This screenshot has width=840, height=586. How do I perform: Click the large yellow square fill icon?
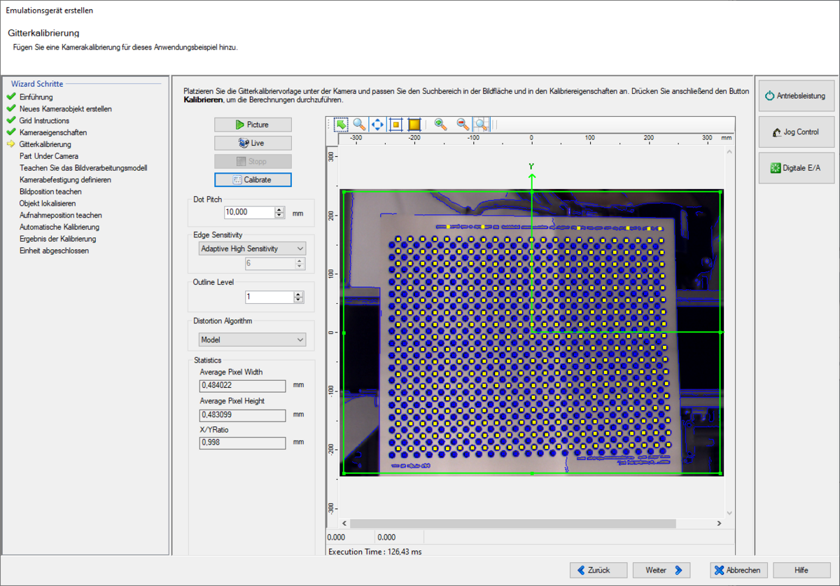coord(414,125)
